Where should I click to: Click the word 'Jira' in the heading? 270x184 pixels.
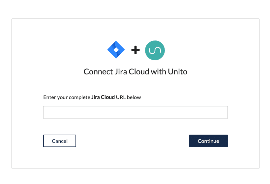pyautogui.click(x=121, y=72)
